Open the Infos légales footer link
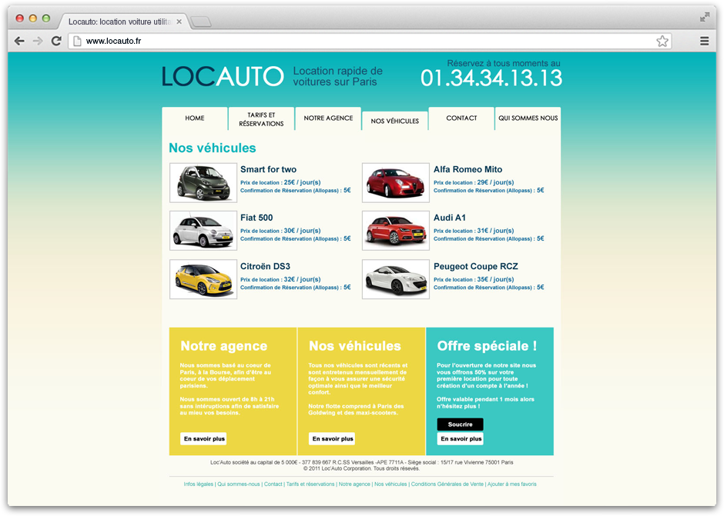724x516 pixels. click(x=199, y=484)
